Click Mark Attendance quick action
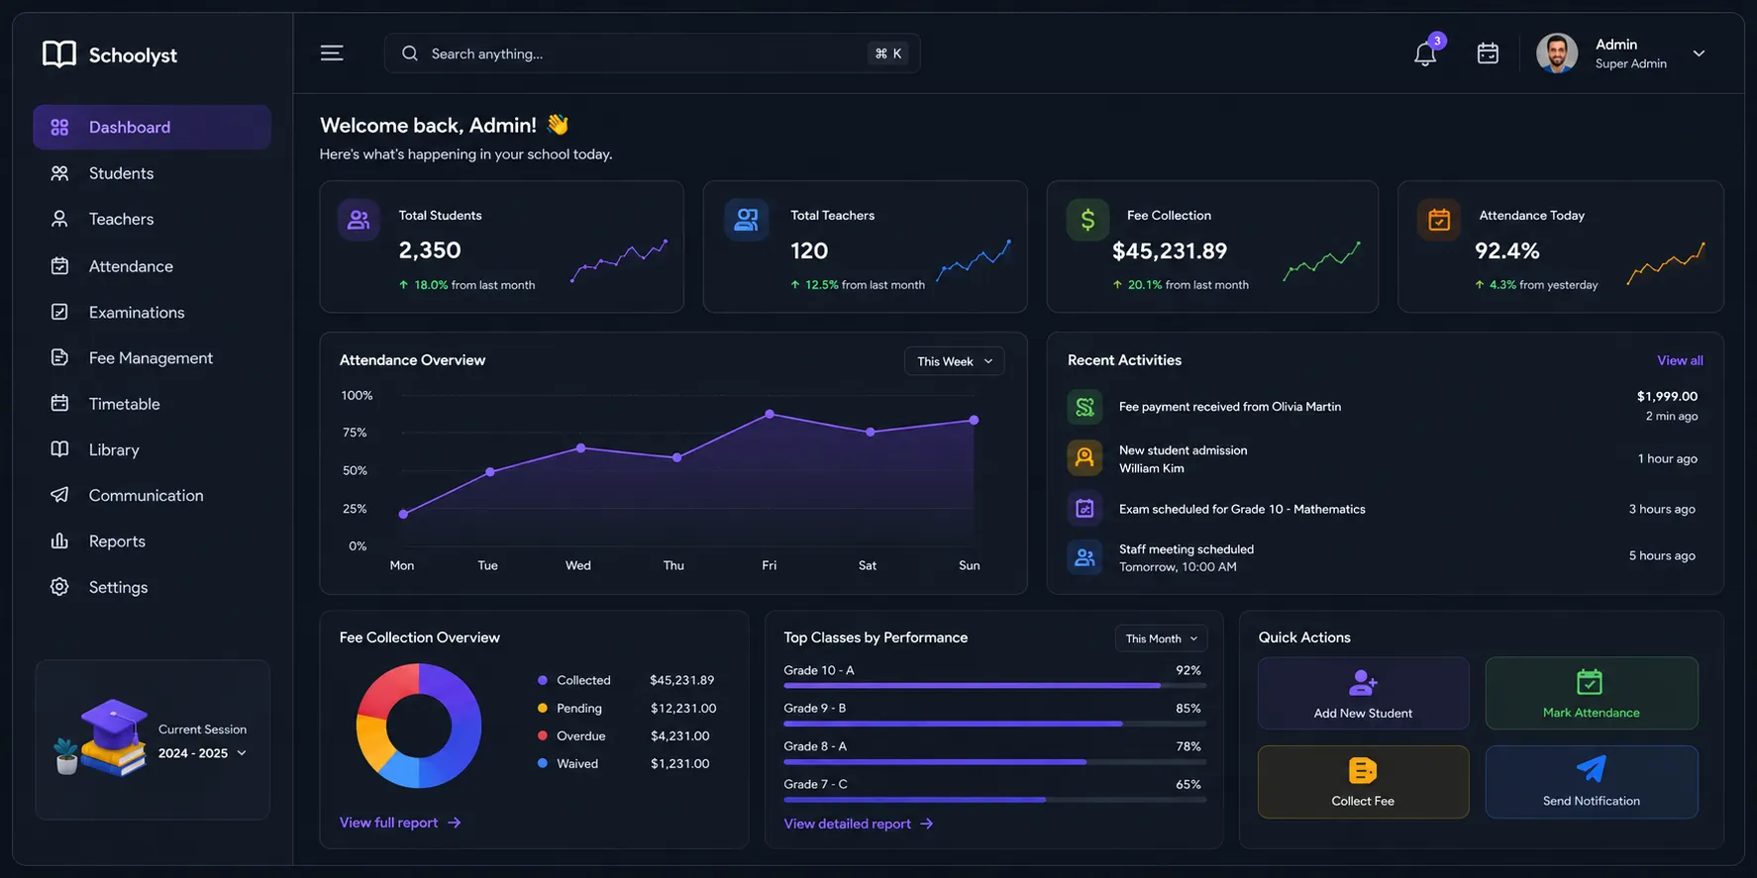Image resolution: width=1757 pixels, height=878 pixels. [x=1591, y=693]
